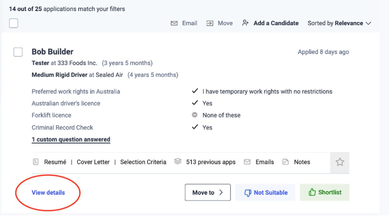This screenshot has height=216, width=390.
Task: Click the 513 previous apps text
Action: tap(211, 162)
